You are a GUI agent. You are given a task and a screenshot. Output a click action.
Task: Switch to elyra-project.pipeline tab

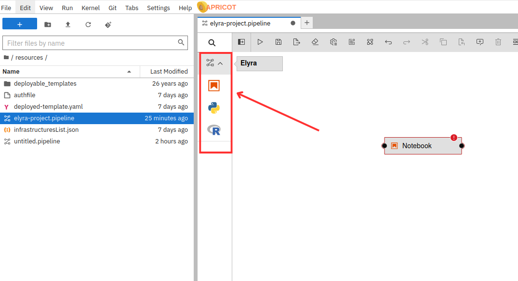tap(240, 23)
